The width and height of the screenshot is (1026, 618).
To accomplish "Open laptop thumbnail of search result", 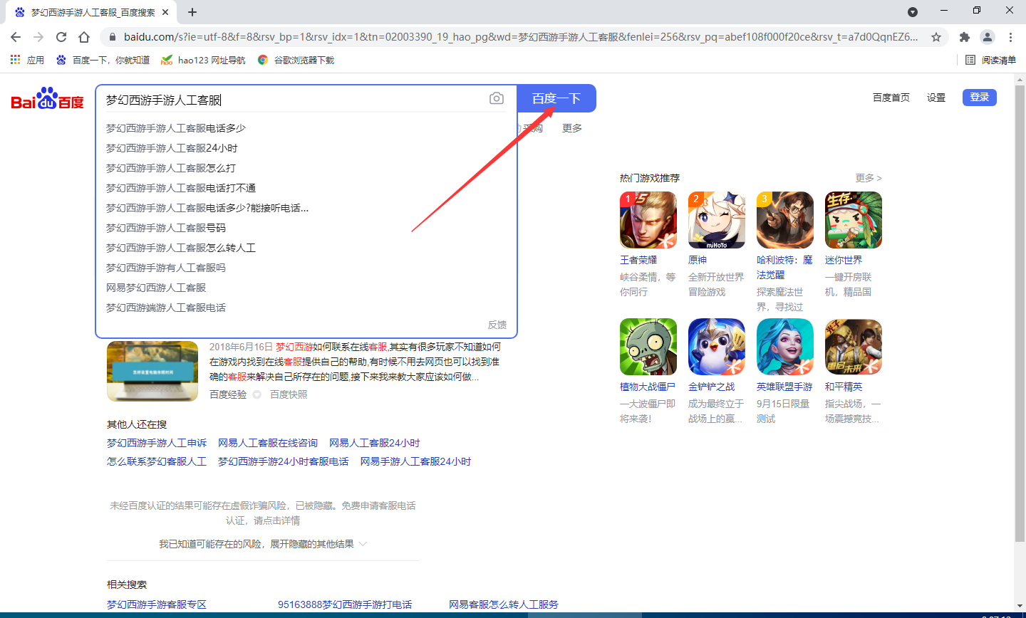I will point(152,372).
